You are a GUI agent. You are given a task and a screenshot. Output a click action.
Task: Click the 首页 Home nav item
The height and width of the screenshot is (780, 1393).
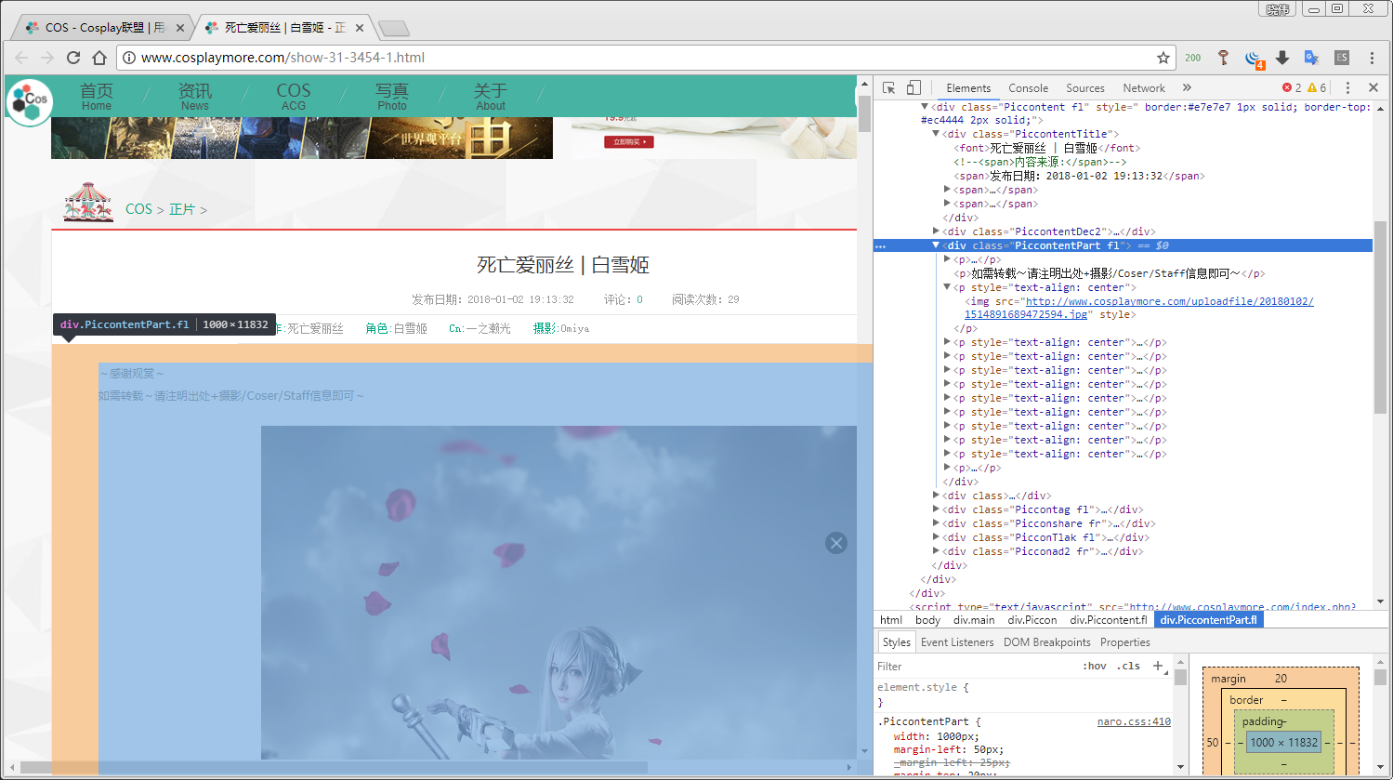tap(97, 97)
